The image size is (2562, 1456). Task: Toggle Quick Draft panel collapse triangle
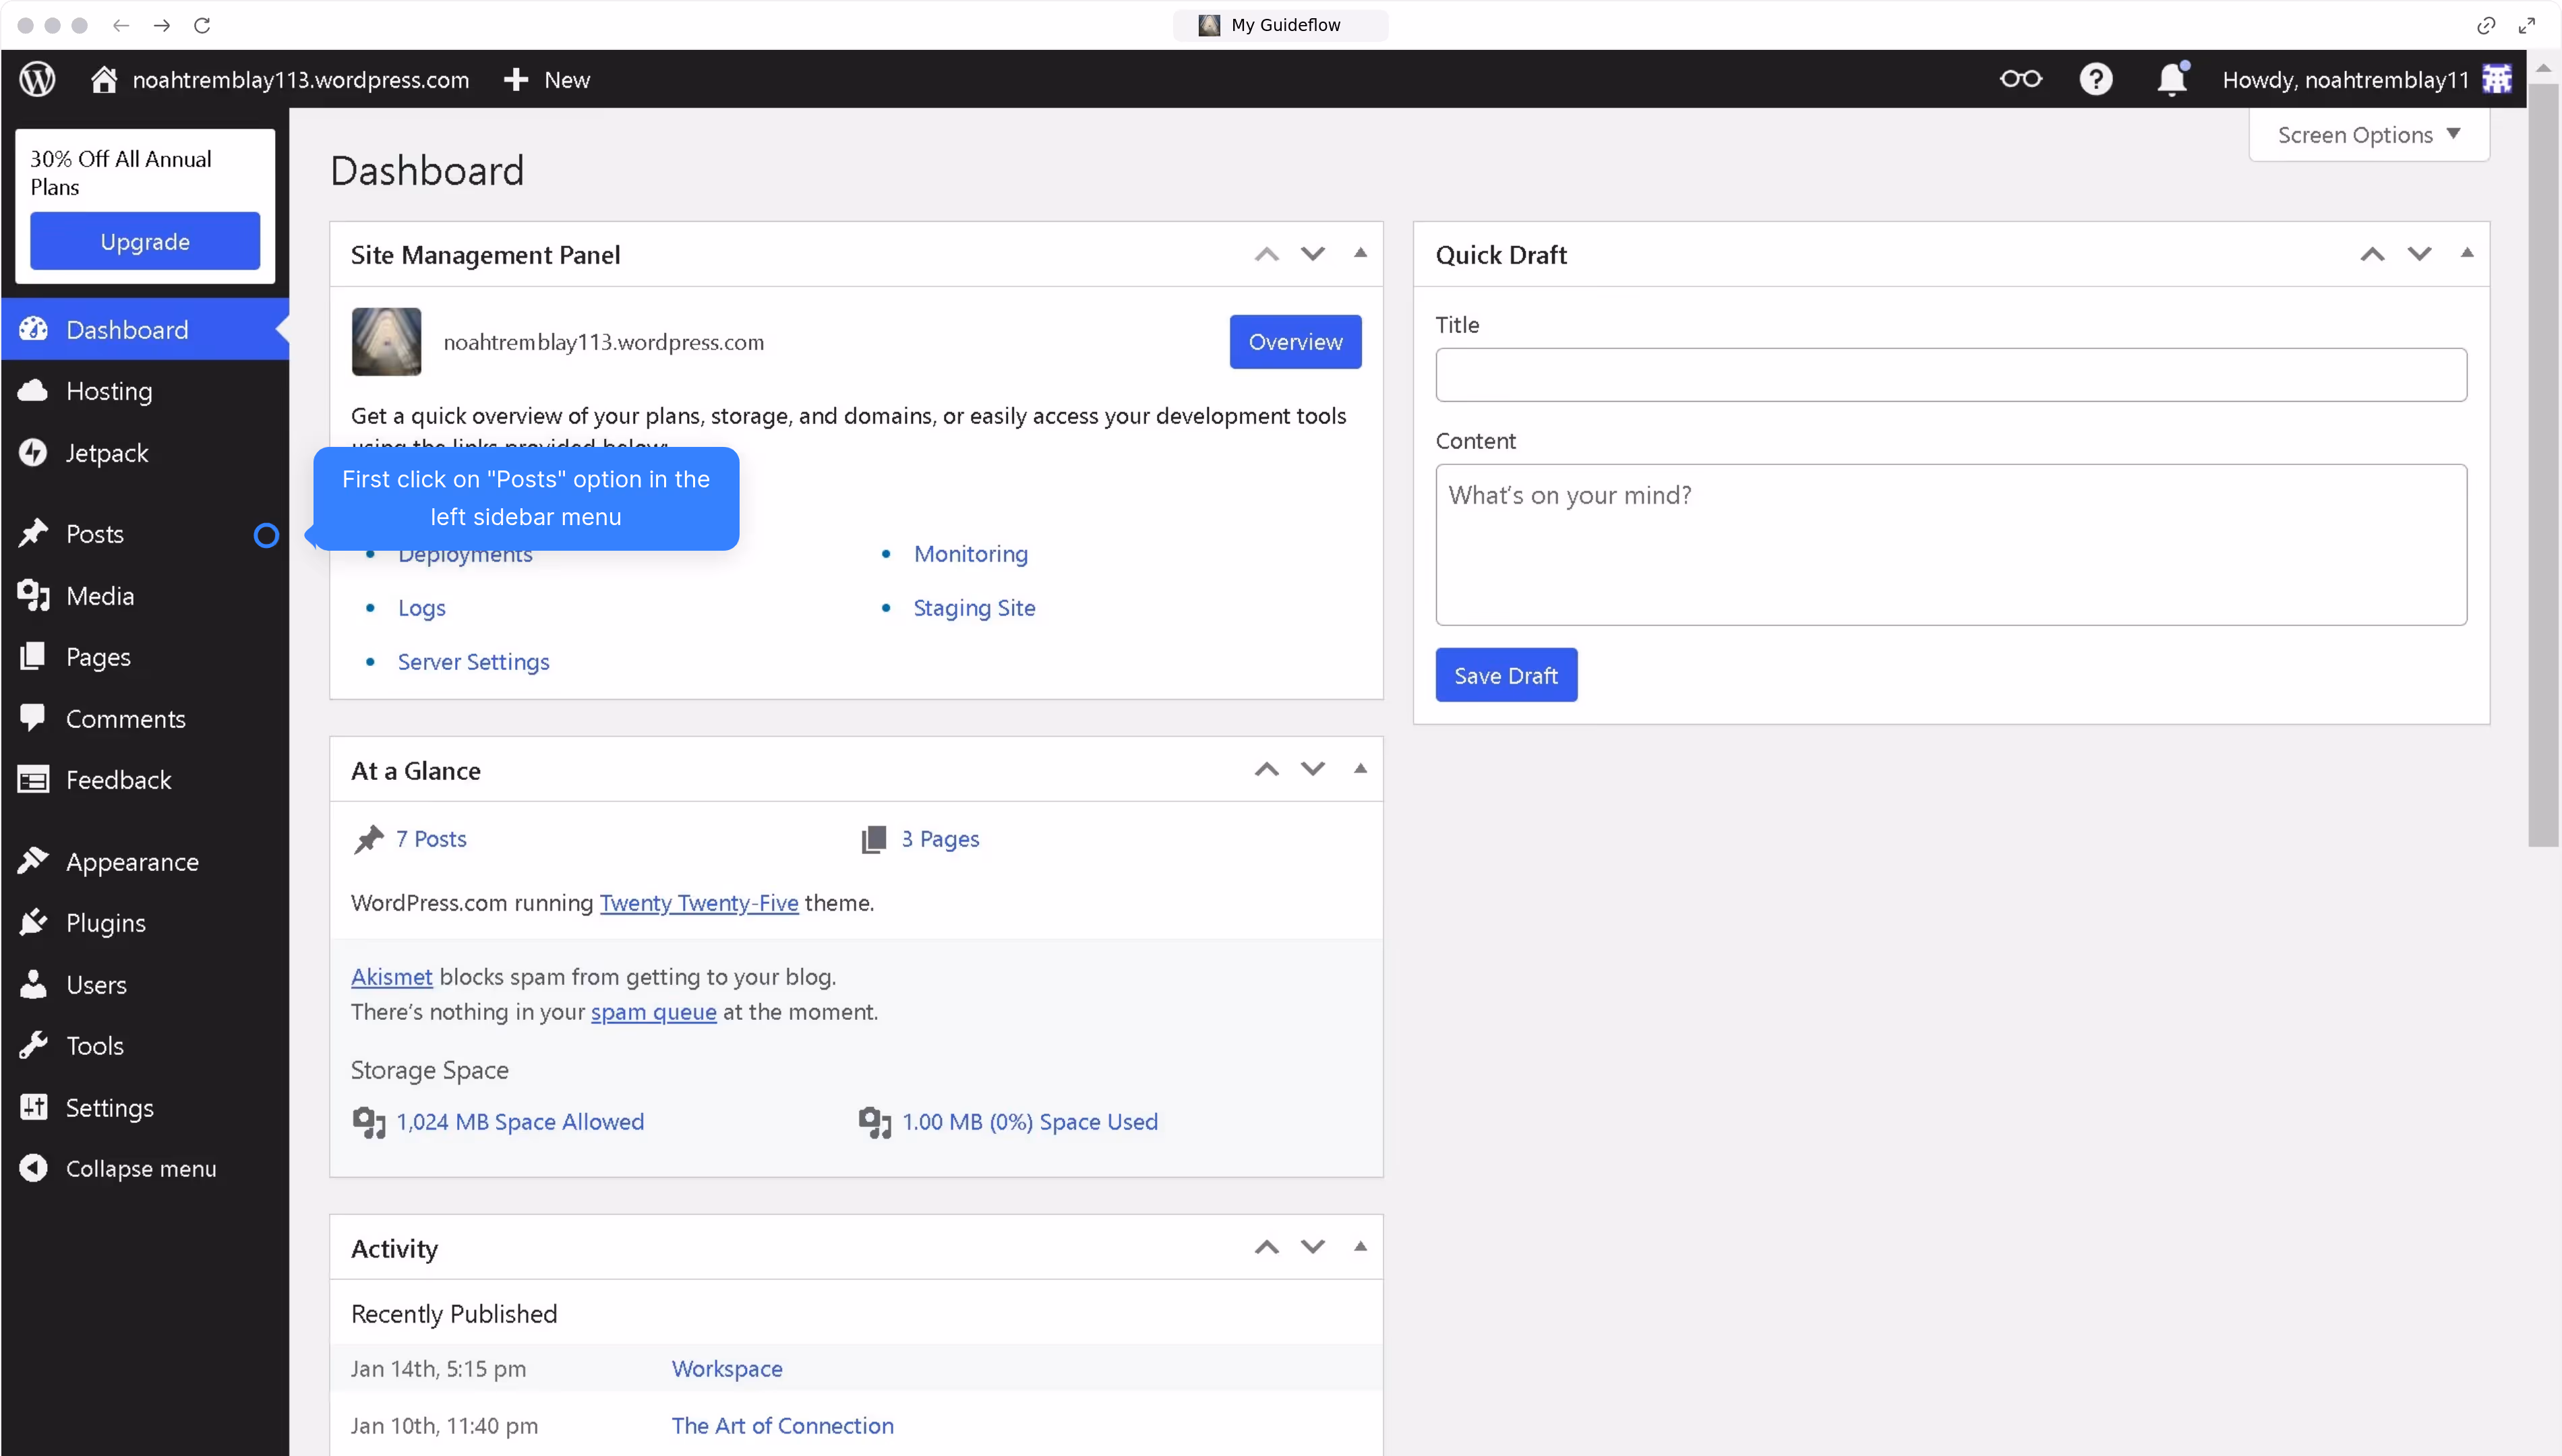[2467, 253]
